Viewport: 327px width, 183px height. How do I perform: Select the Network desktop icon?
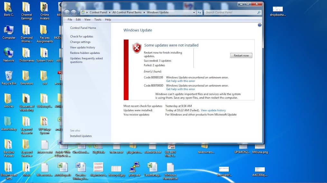tap(9, 55)
